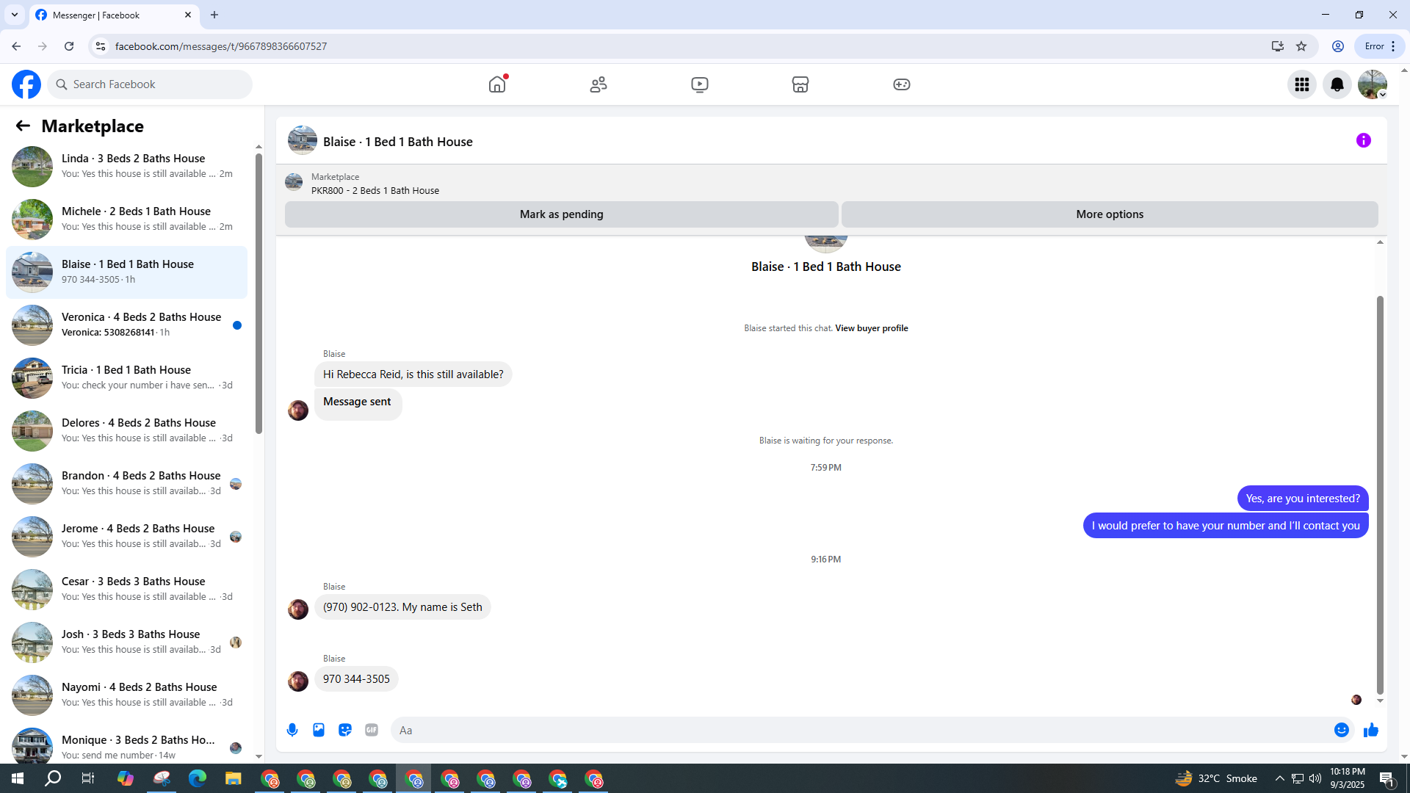The width and height of the screenshot is (1410, 793).
Task: Open conversation information purple icon
Action: (1364, 141)
